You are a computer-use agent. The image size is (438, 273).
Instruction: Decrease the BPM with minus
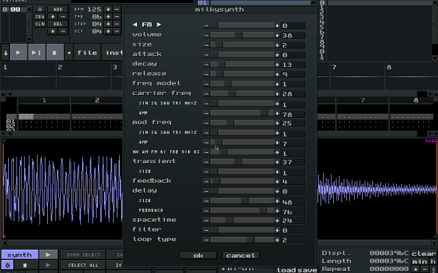tap(117, 10)
